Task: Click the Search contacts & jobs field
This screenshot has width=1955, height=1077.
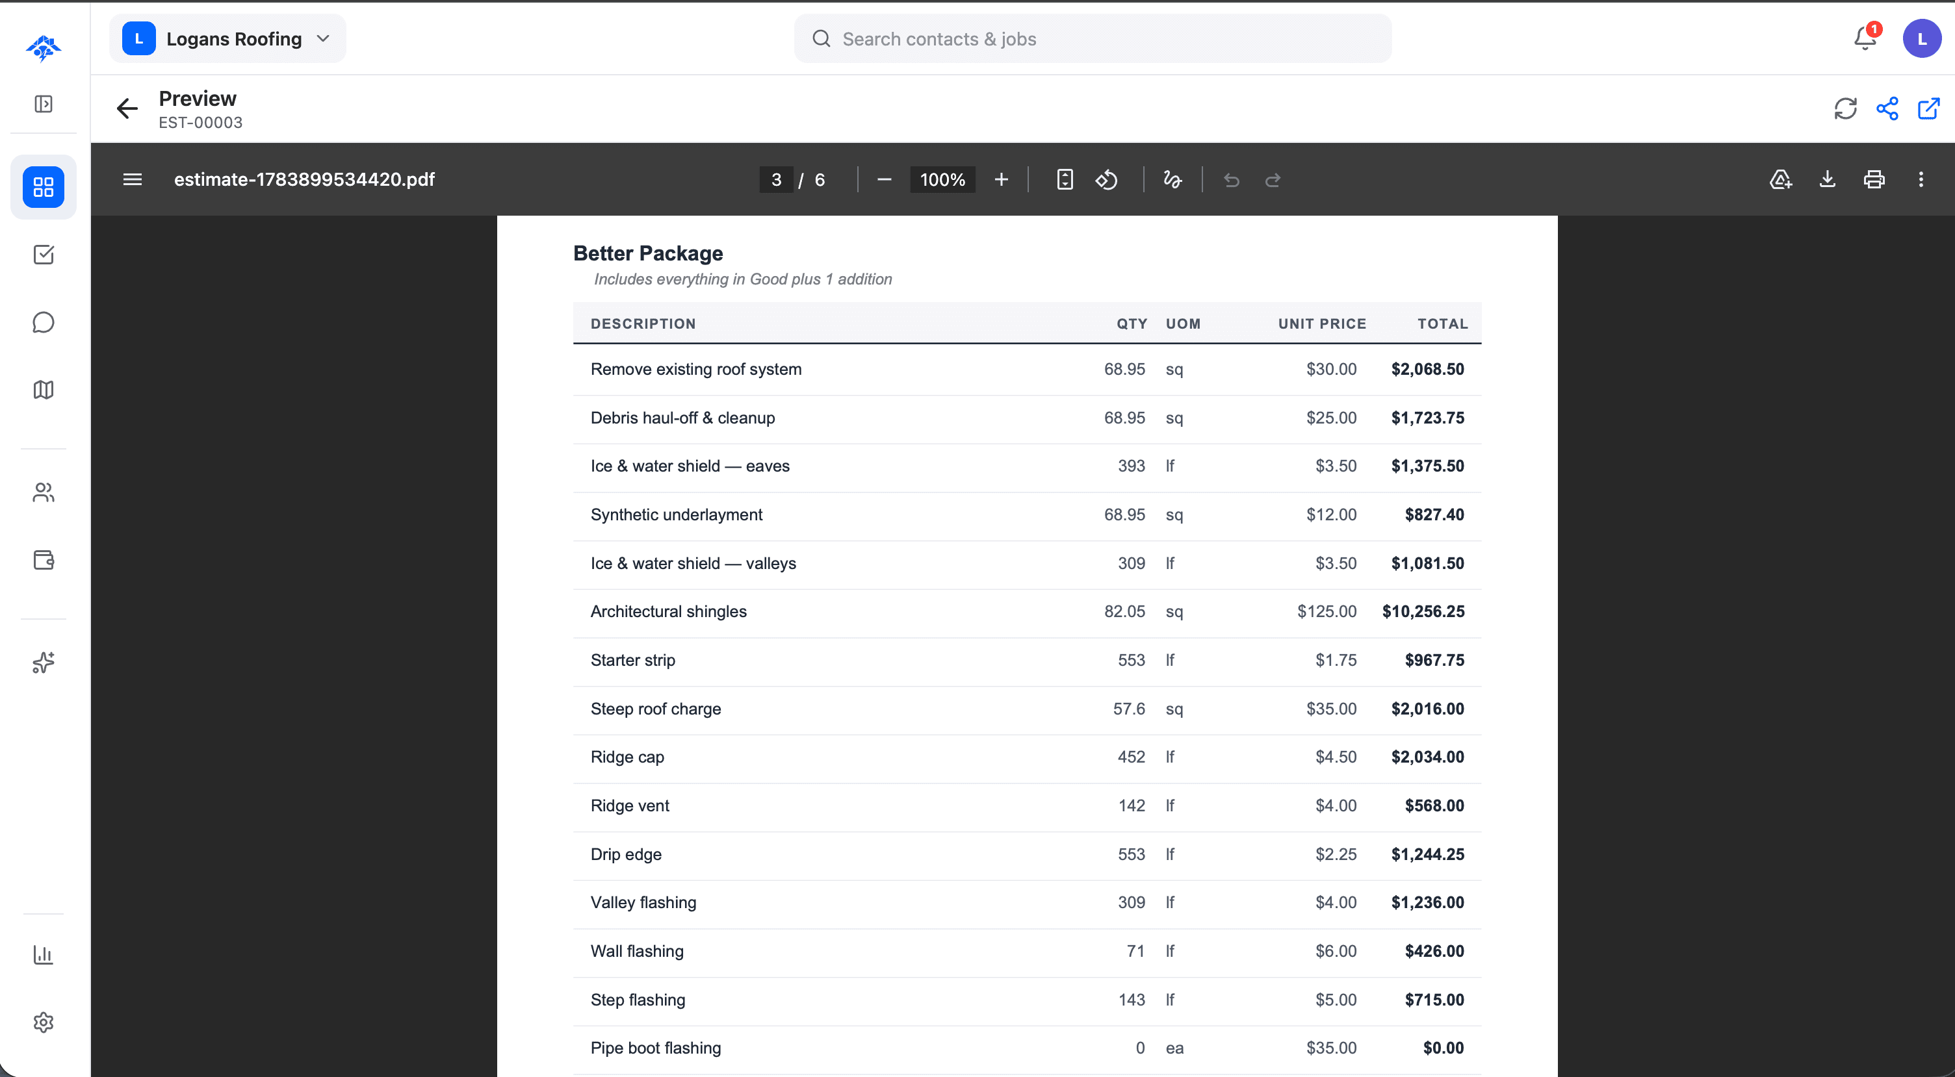Action: tap(1093, 39)
